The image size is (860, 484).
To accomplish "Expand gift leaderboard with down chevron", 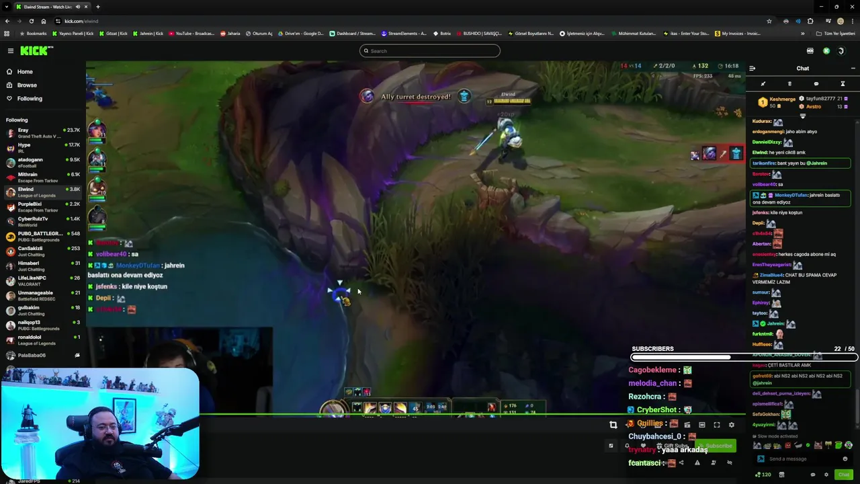I will 802,116.
